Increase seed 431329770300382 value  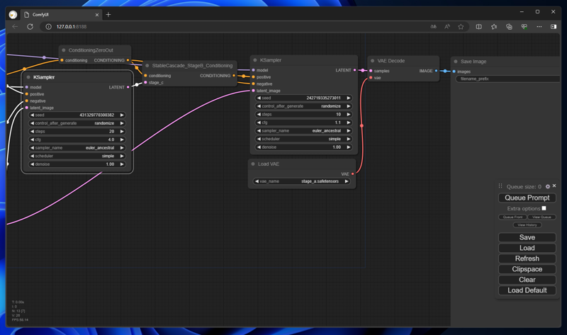click(122, 115)
